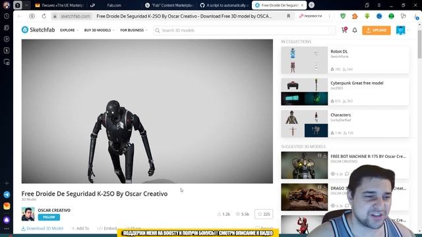Click the Robot DL collection thumbnail
422x237 pixels.
[x=305, y=60]
